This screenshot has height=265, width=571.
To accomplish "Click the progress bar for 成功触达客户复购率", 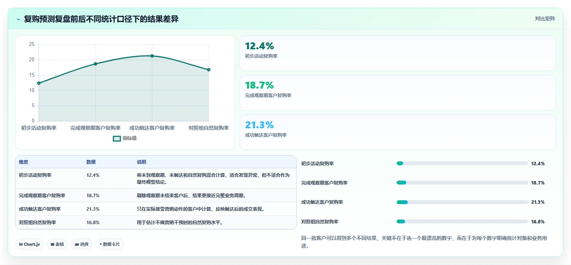I will click(462, 202).
